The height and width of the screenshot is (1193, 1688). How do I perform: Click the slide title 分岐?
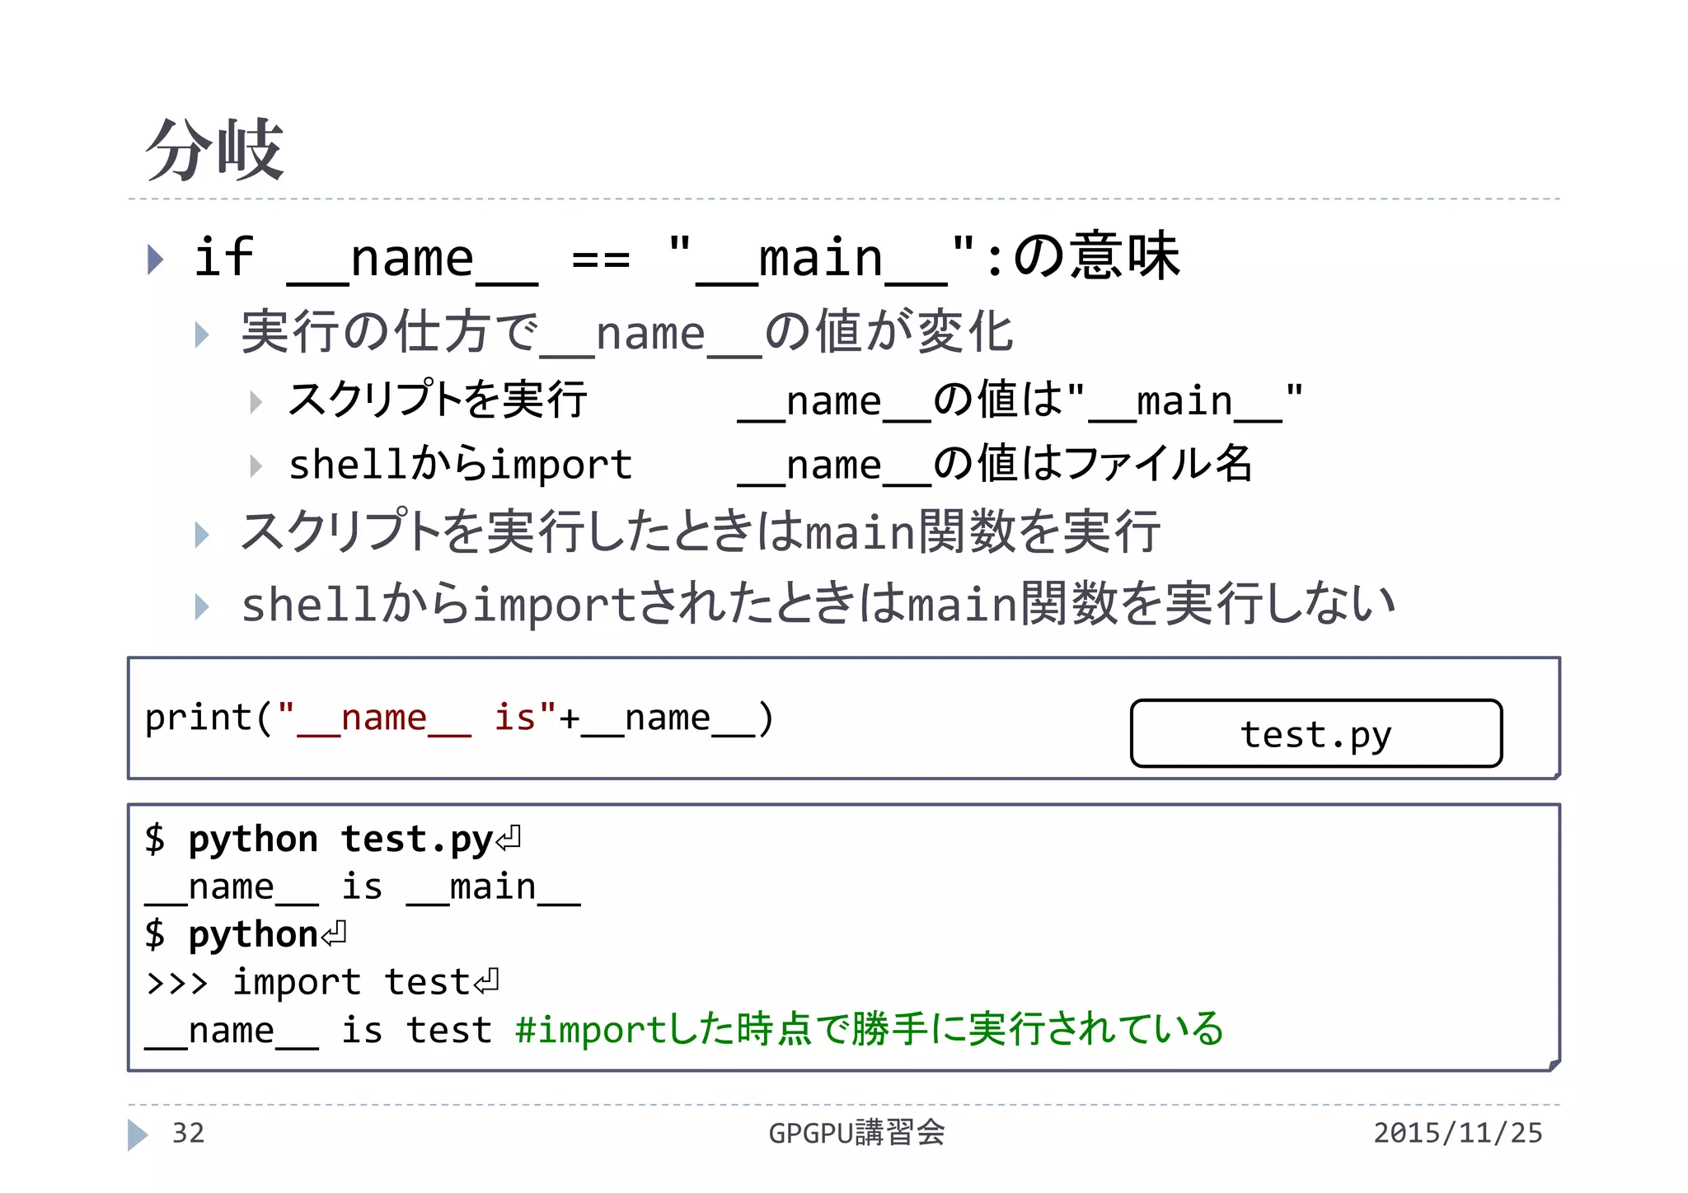click(214, 149)
